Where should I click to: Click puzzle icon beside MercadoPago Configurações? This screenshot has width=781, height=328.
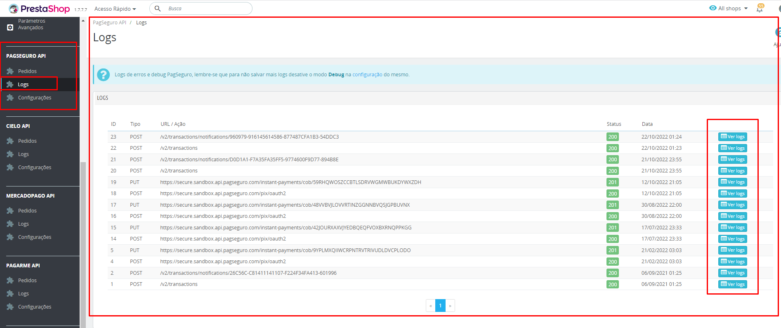point(10,237)
